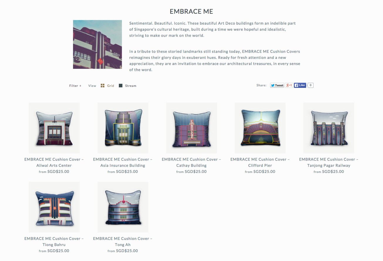This screenshot has width=383, height=261.
Task: Open Aliwal Arts Center cushion thumbnail
Action: tap(54, 128)
